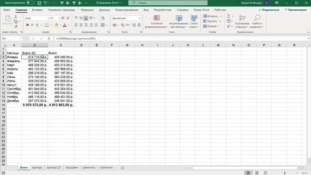Screen dimensions: 311x175
Task: Open Cell Styles (Стили ячеек)
Action: click(194, 21)
